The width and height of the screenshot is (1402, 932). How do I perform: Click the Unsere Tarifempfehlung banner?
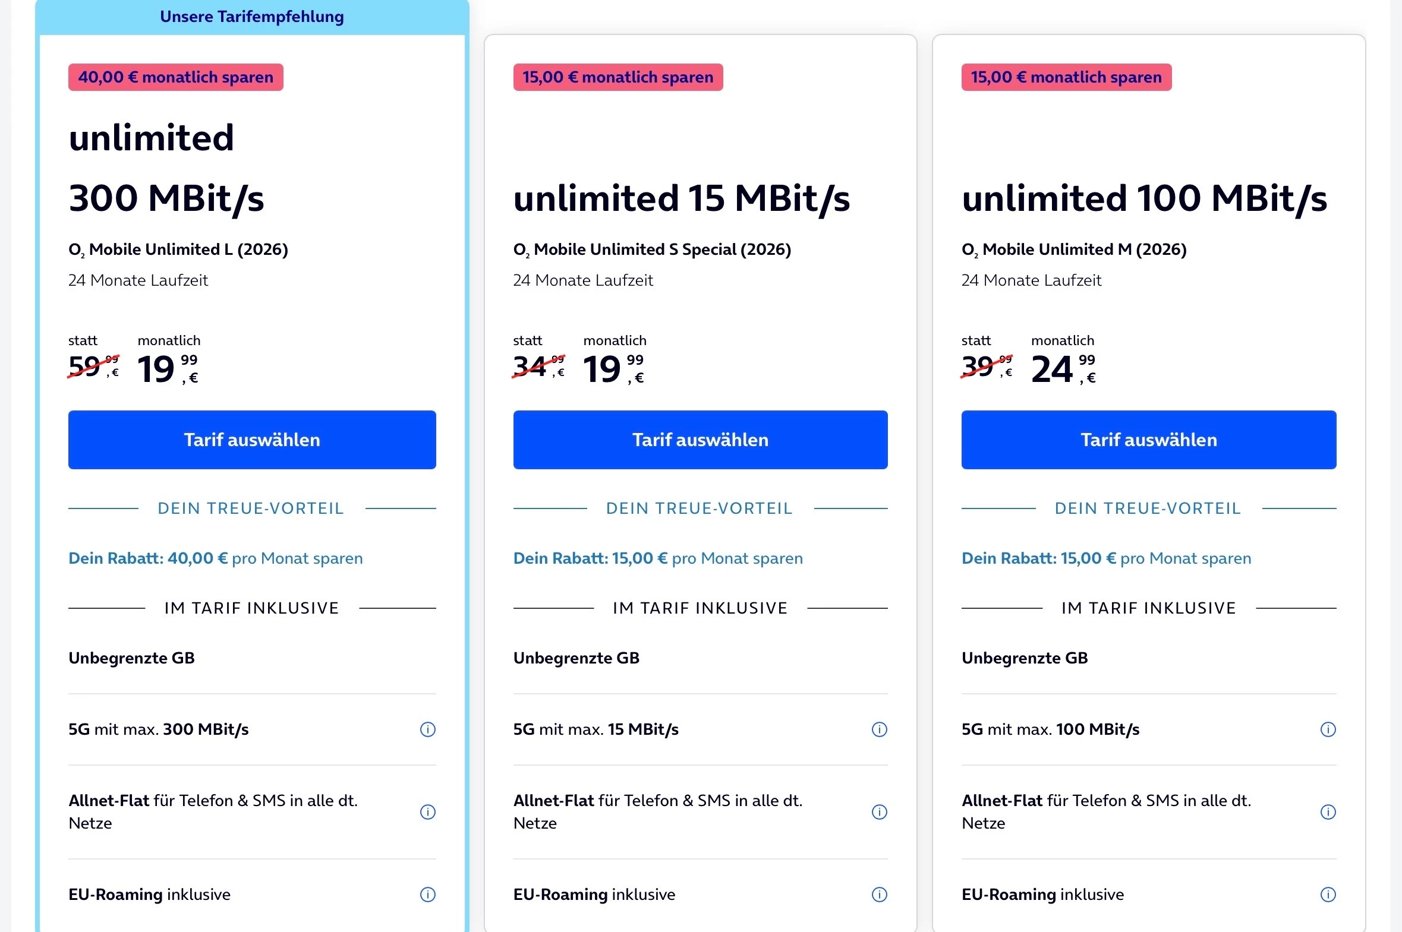point(252,17)
